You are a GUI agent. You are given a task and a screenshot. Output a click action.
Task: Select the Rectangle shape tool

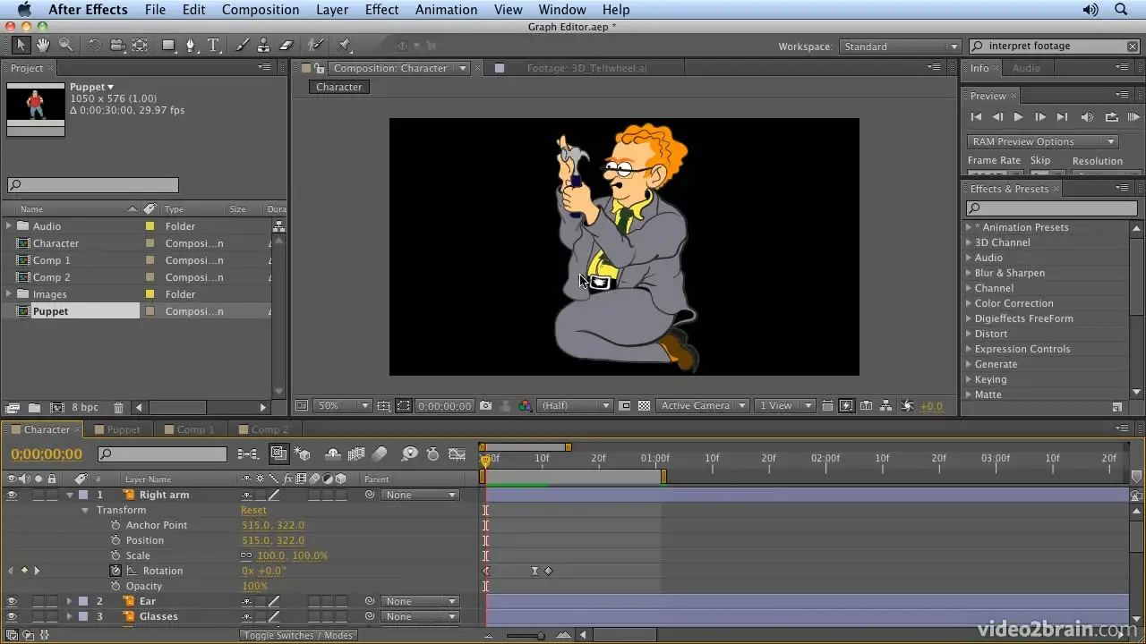click(168, 45)
